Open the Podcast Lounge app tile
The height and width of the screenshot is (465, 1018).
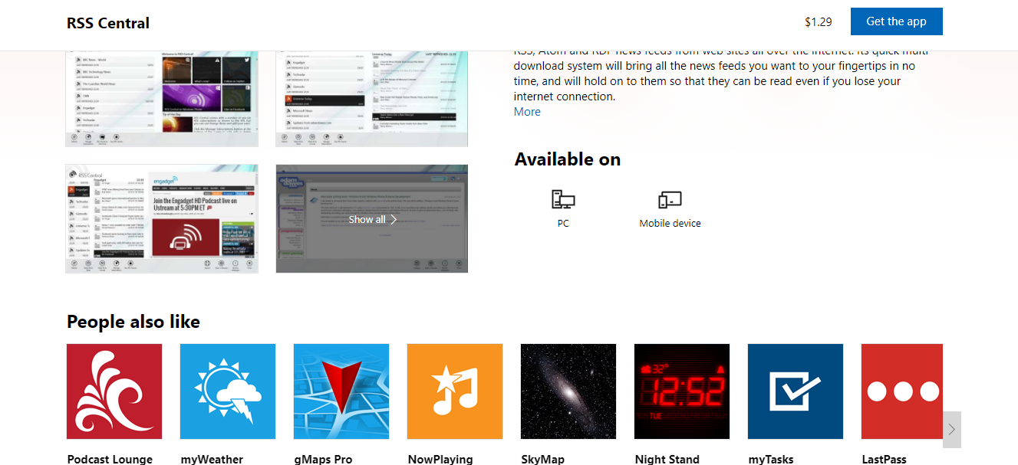114,391
